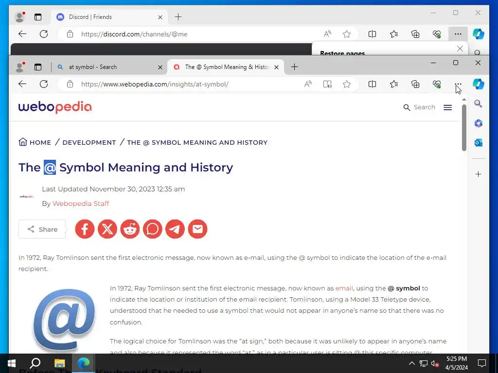Click Microsoft Edge taskbar icon
Viewport: 498px width, 373px height.
click(x=84, y=363)
